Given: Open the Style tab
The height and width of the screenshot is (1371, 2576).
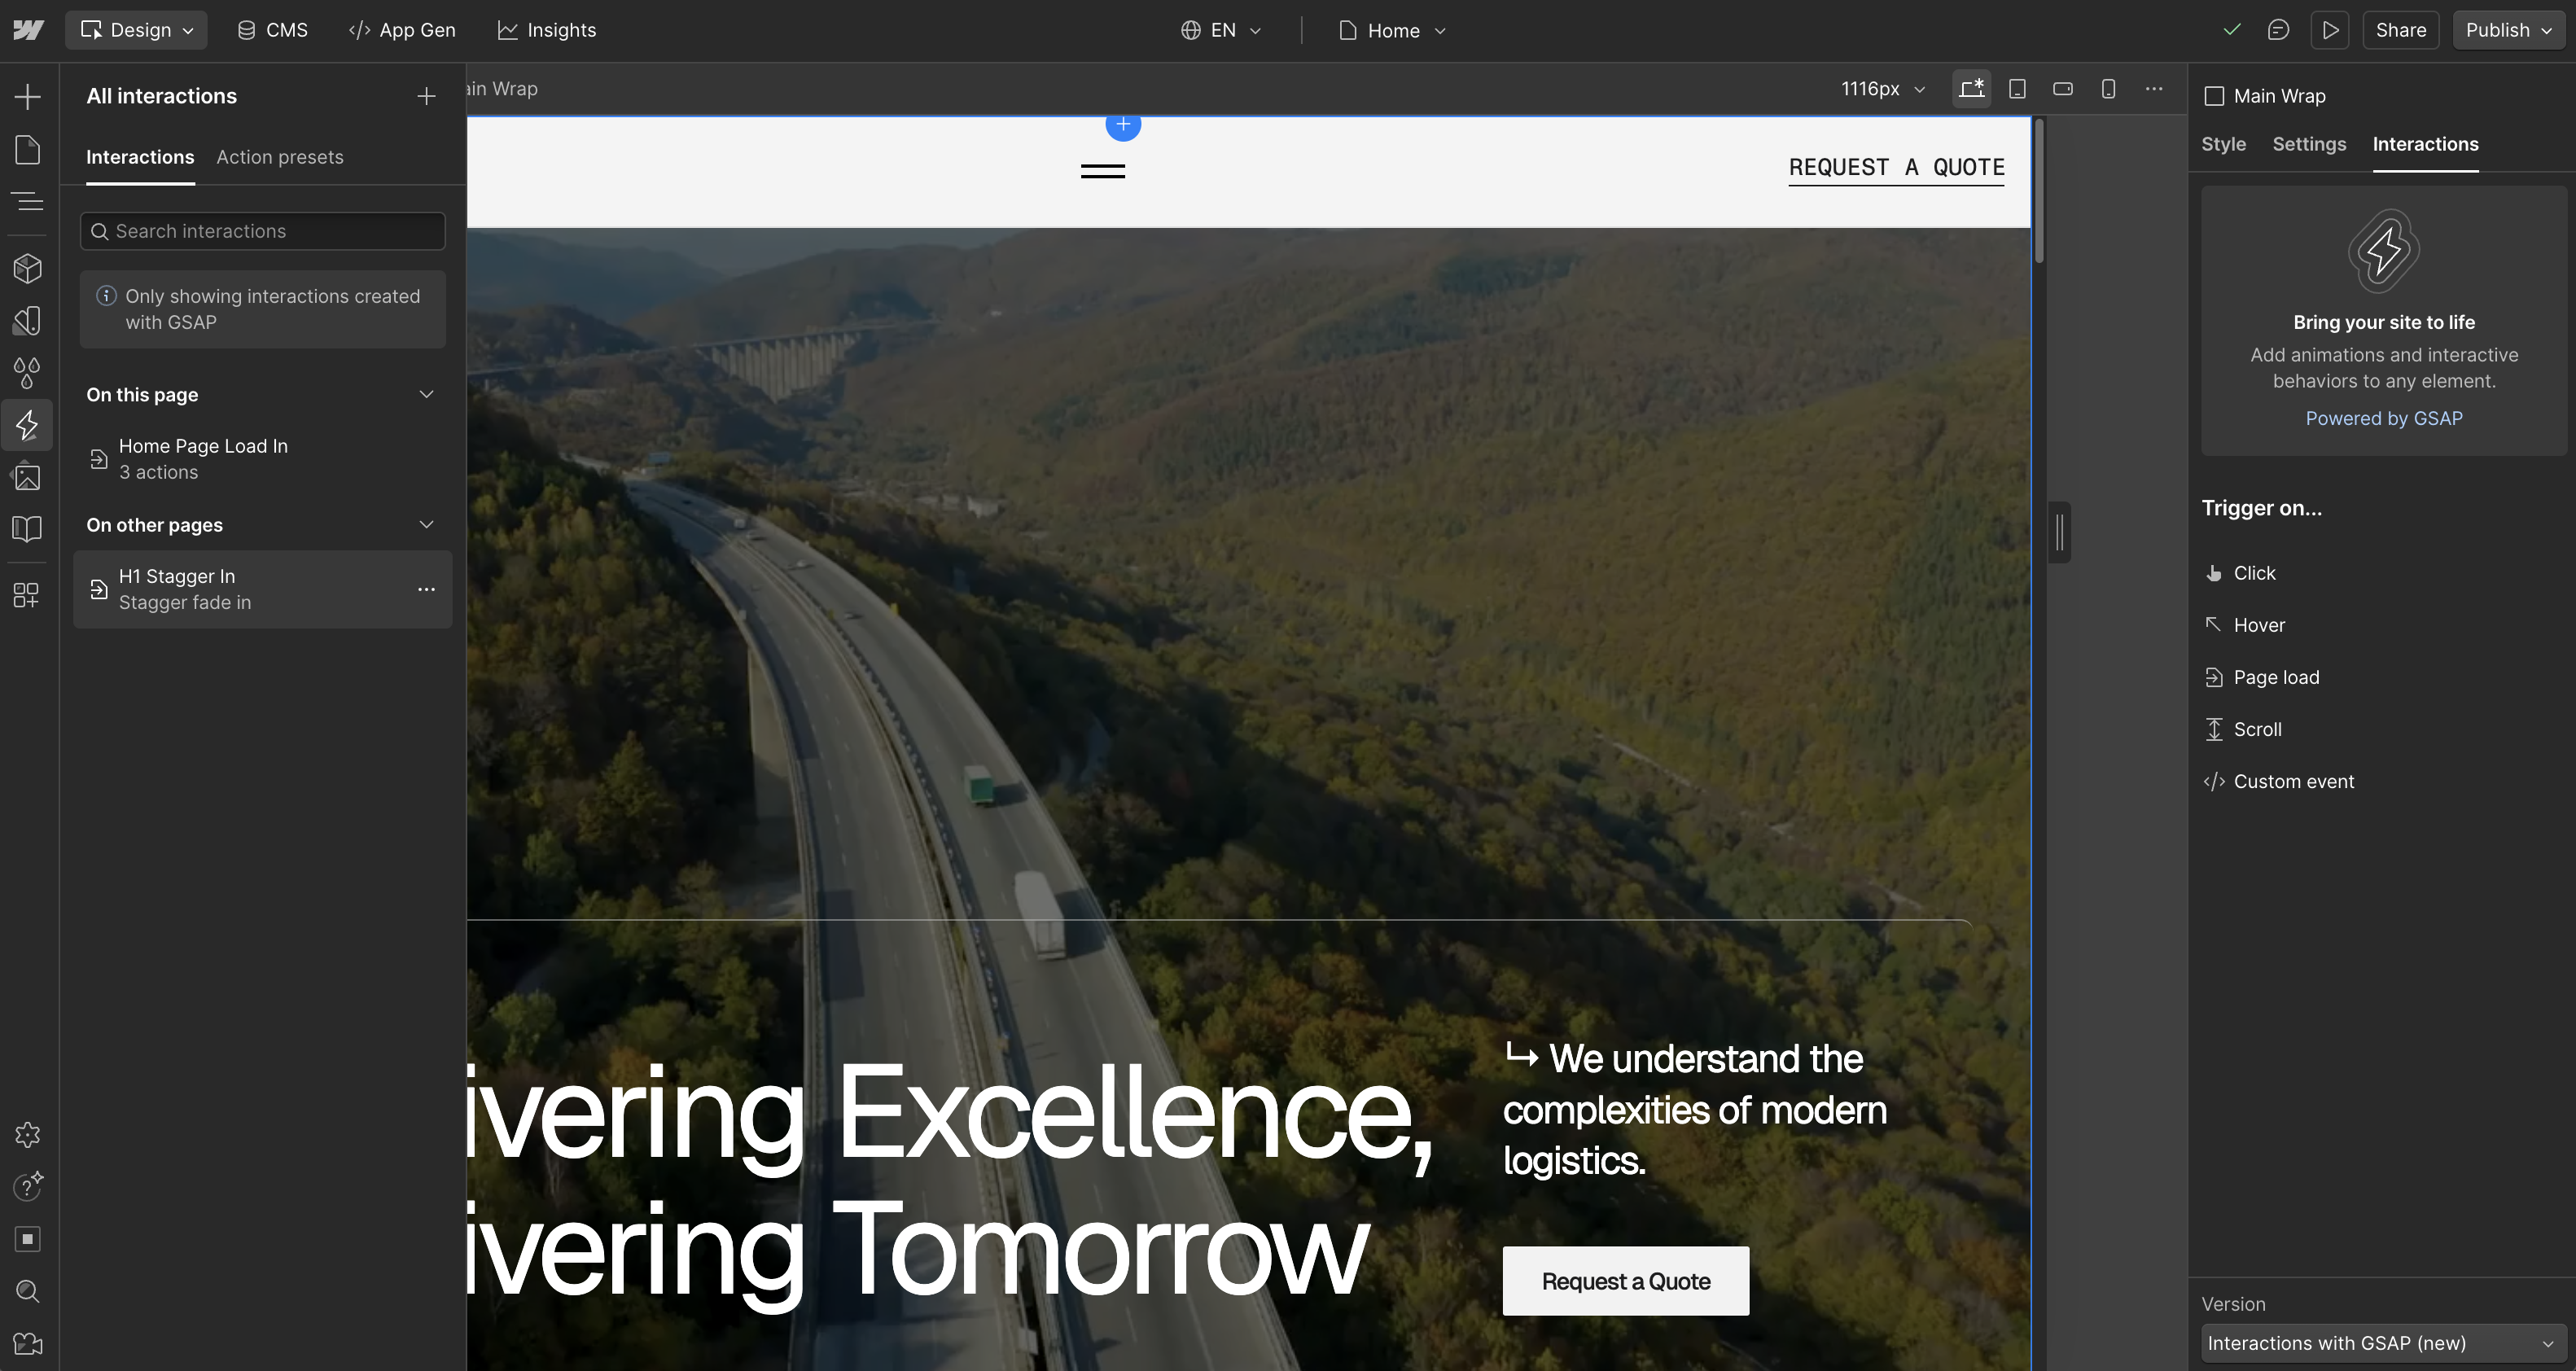Looking at the screenshot, I should [2223, 144].
